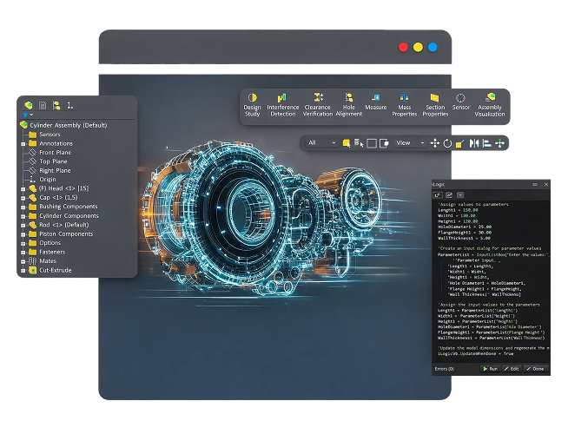Open Mass Properties
Image resolution: width=568 pixels, height=434 pixels.
click(x=404, y=105)
